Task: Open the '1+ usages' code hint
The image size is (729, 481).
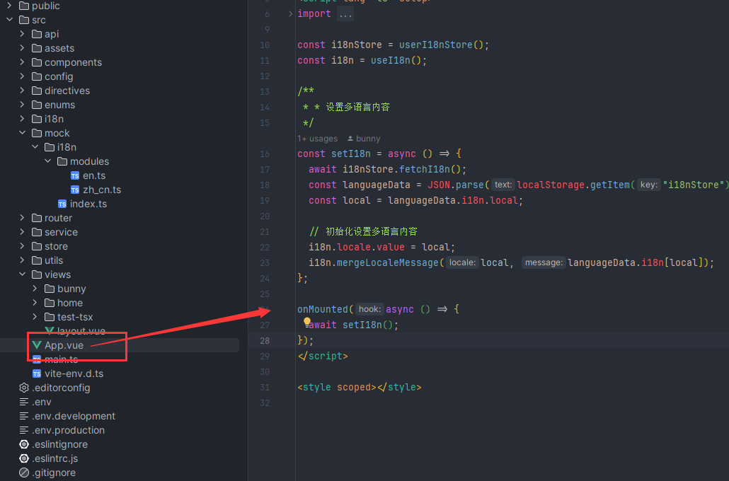Action: [318, 139]
